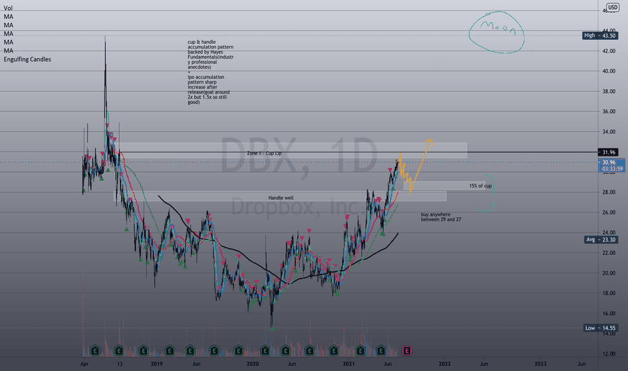Select the Handle well zone label

tap(281, 198)
